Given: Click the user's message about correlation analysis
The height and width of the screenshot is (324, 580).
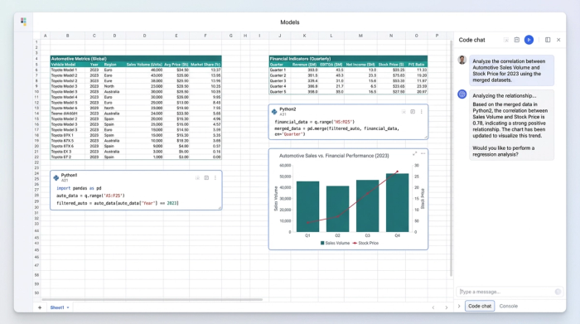Looking at the screenshot, I should 511,70.
